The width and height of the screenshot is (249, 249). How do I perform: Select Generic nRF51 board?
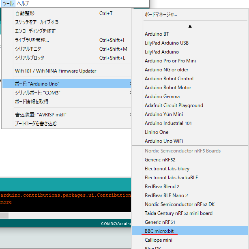pyautogui.click(x=190, y=222)
